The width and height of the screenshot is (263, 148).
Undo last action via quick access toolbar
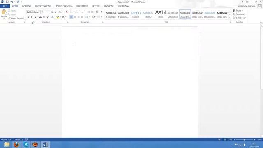12,2
